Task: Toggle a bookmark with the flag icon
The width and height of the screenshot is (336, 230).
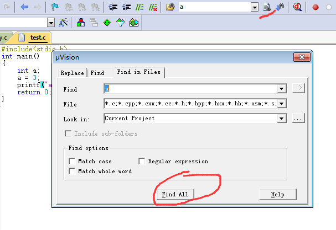Action: coord(55,7)
